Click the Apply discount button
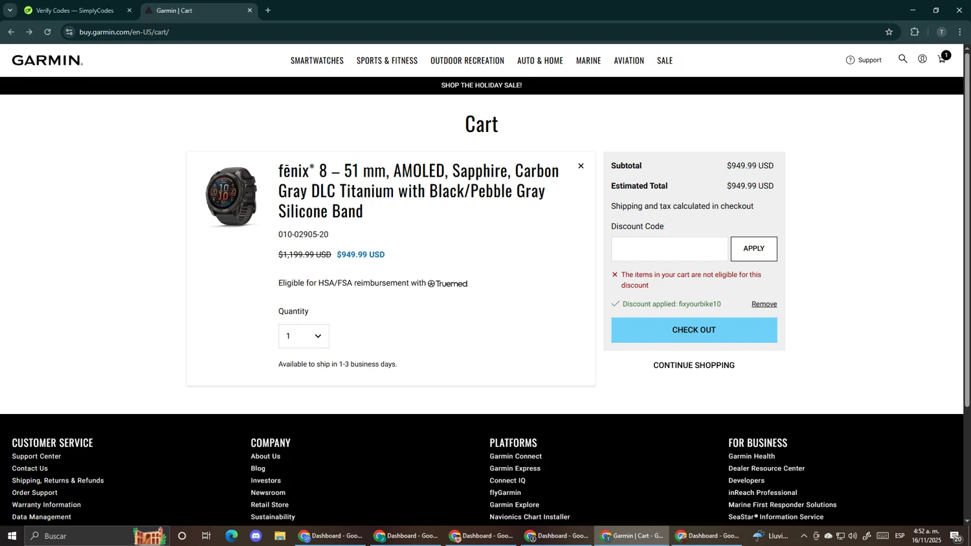 753,248
